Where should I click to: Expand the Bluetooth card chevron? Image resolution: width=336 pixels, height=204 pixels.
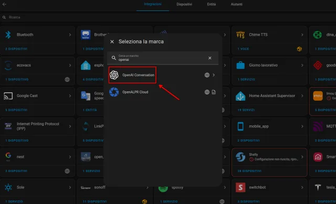coord(70,35)
